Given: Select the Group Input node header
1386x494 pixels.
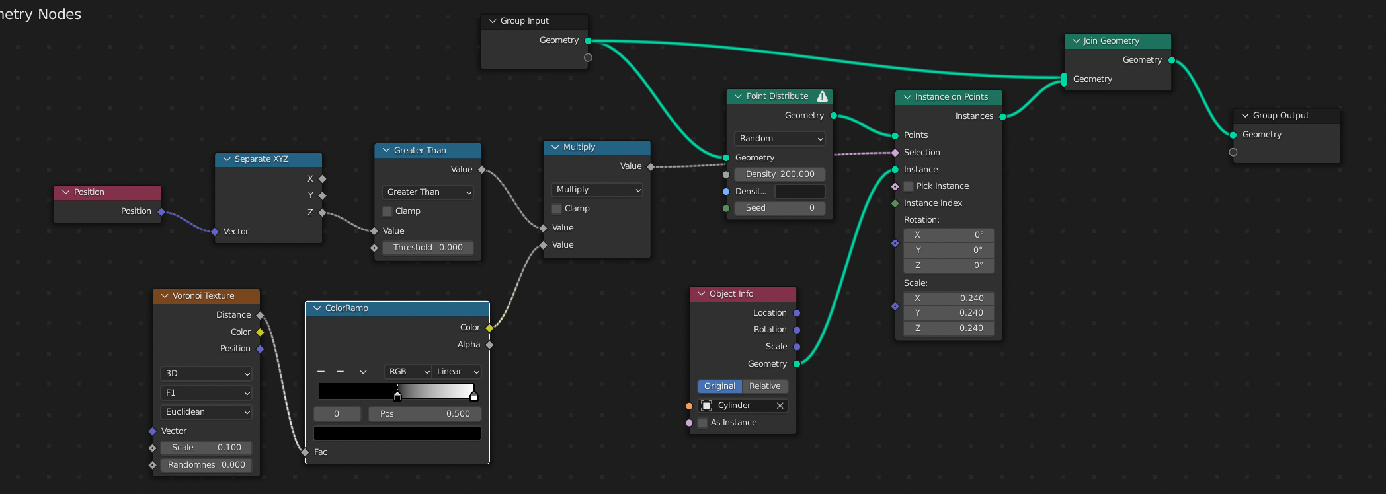Looking at the screenshot, I should [534, 21].
